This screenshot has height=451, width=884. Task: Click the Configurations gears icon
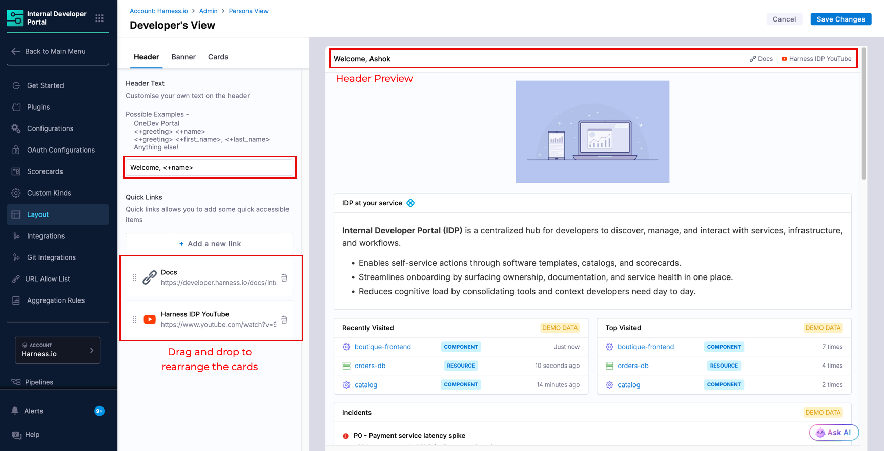point(16,128)
